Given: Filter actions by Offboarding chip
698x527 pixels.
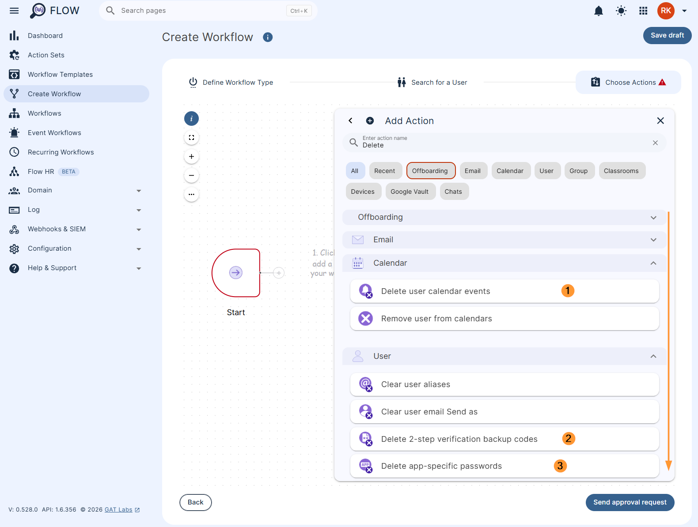Looking at the screenshot, I should click(431, 171).
